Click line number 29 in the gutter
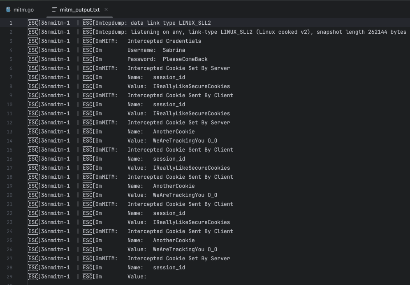Viewport: 410px width, 285px height. pyautogui.click(x=9, y=277)
